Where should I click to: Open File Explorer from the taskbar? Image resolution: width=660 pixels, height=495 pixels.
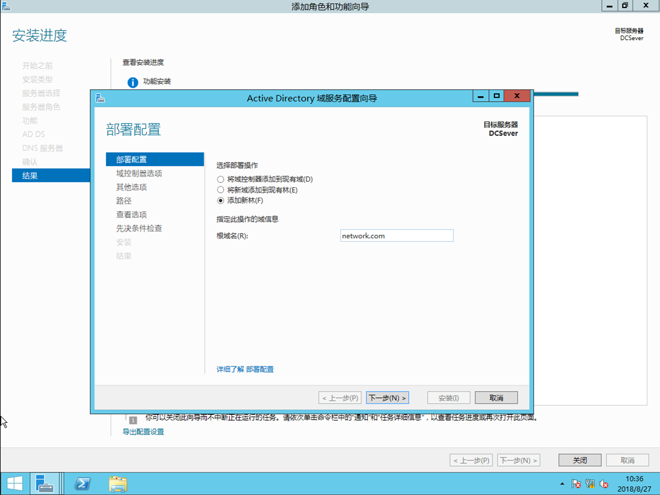(x=118, y=483)
